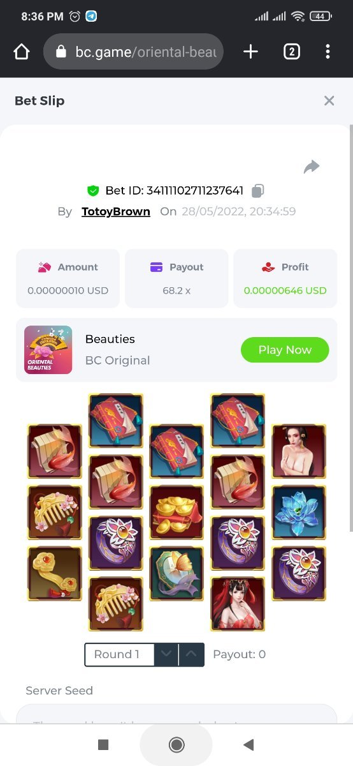
Task: Tap the Android home circle button
Action: 176,744
